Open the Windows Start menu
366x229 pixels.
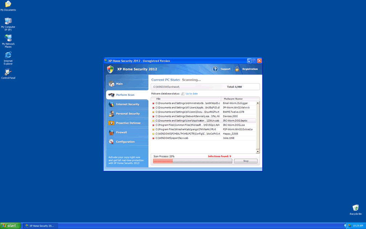pos(10,226)
